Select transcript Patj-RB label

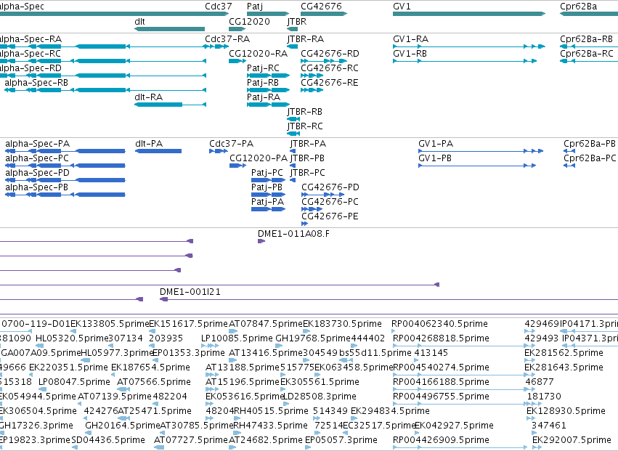[x=263, y=82]
